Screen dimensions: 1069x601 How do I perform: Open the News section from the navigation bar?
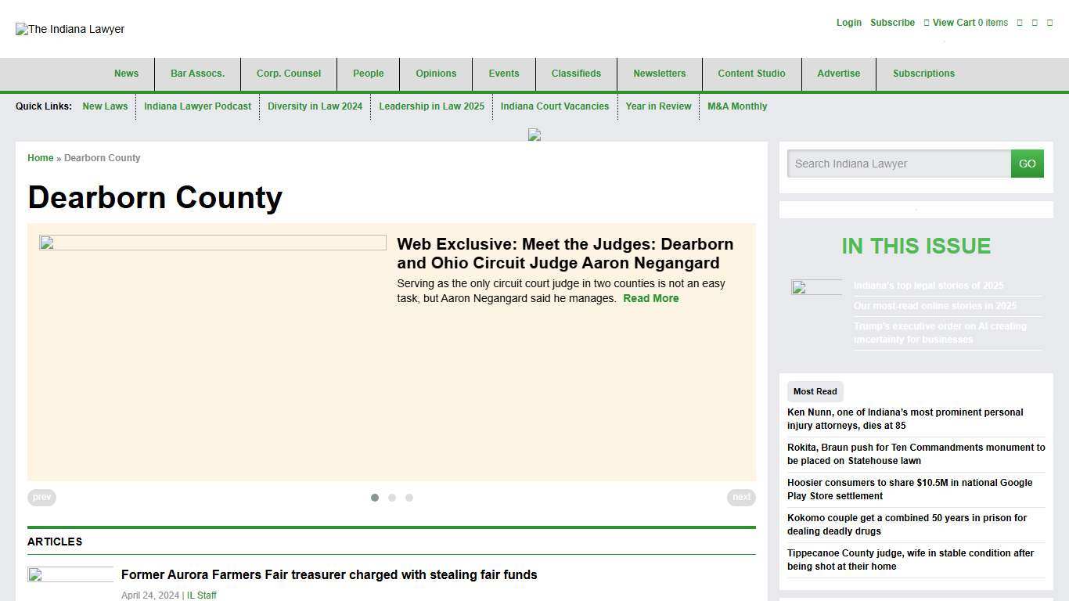126,74
